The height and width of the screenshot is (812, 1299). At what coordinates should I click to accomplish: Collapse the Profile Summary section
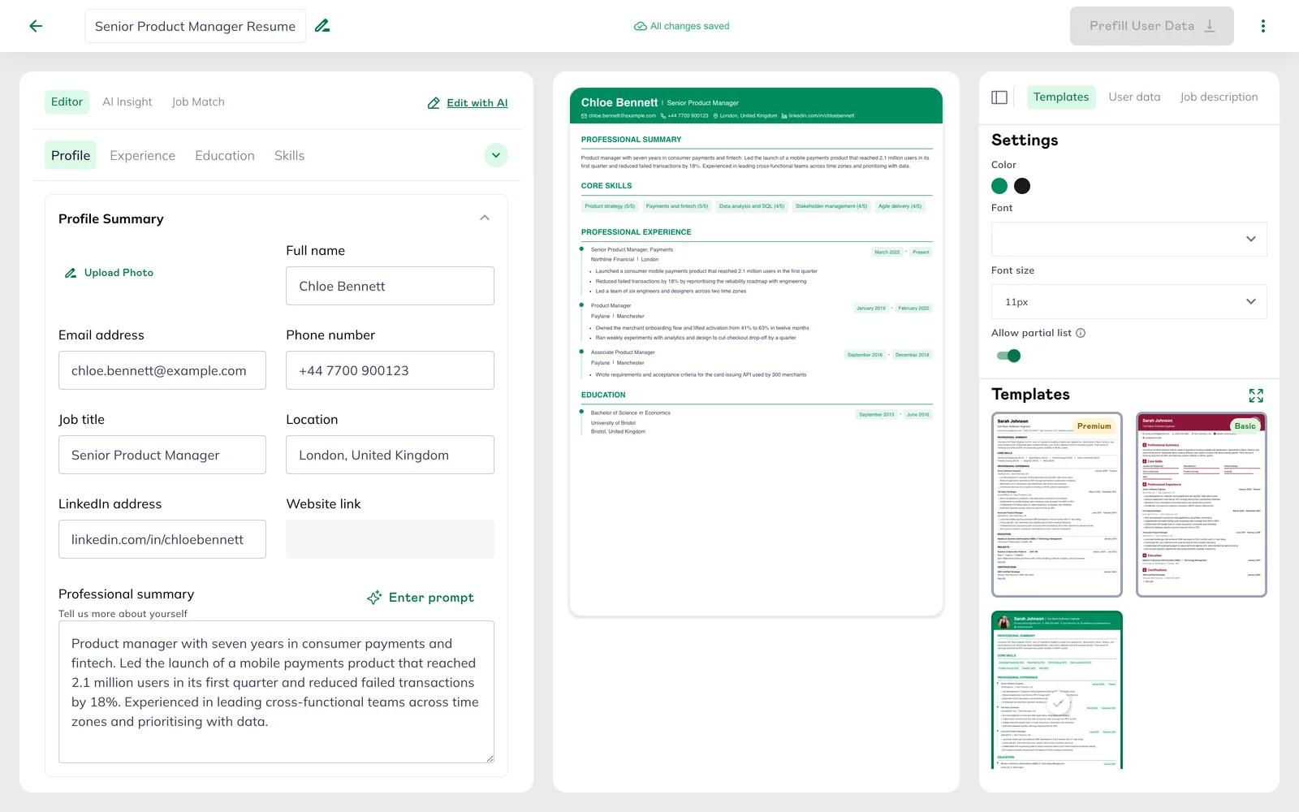[485, 218]
